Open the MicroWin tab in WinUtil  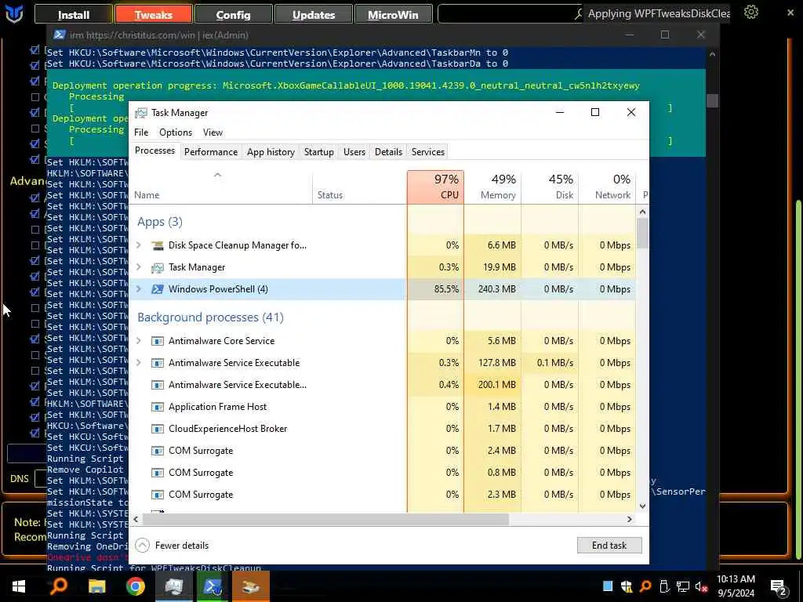click(x=393, y=14)
